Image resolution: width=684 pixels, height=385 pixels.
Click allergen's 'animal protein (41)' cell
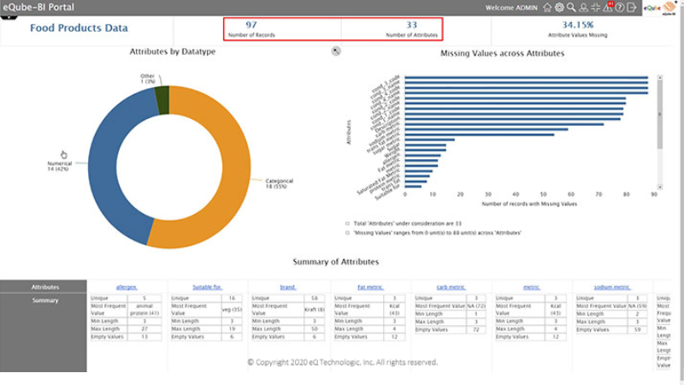click(144, 310)
